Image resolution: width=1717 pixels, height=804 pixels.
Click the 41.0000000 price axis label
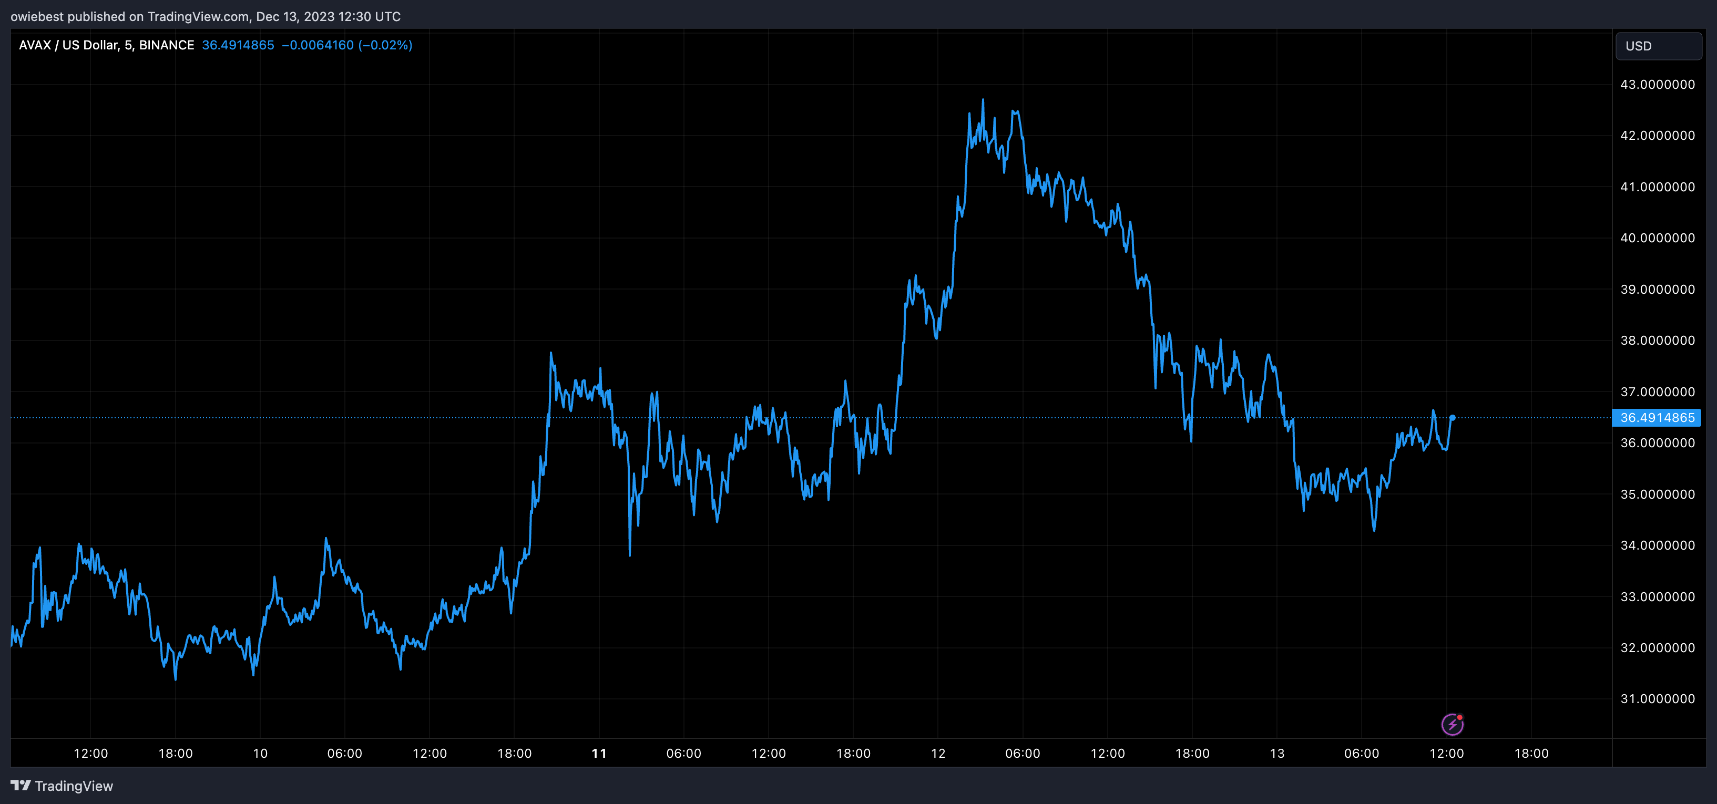[1658, 187]
